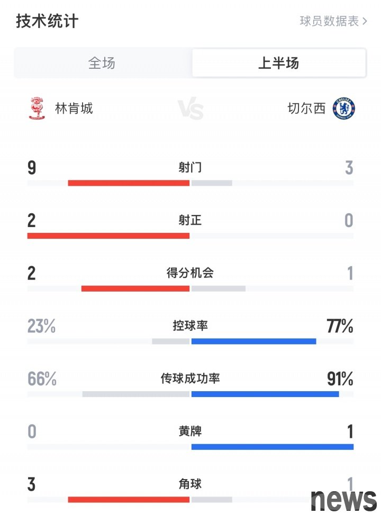This screenshot has height=514, width=381.
Task: Click the blue 传球成功率 bar
Action: [265, 394]
